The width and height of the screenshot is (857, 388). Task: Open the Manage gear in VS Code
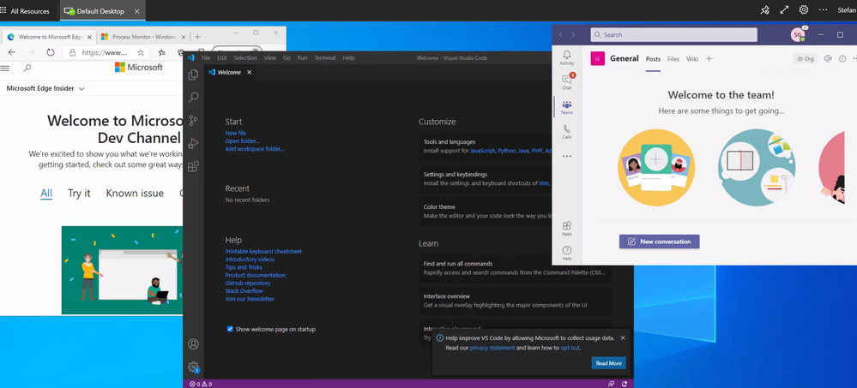193,367
